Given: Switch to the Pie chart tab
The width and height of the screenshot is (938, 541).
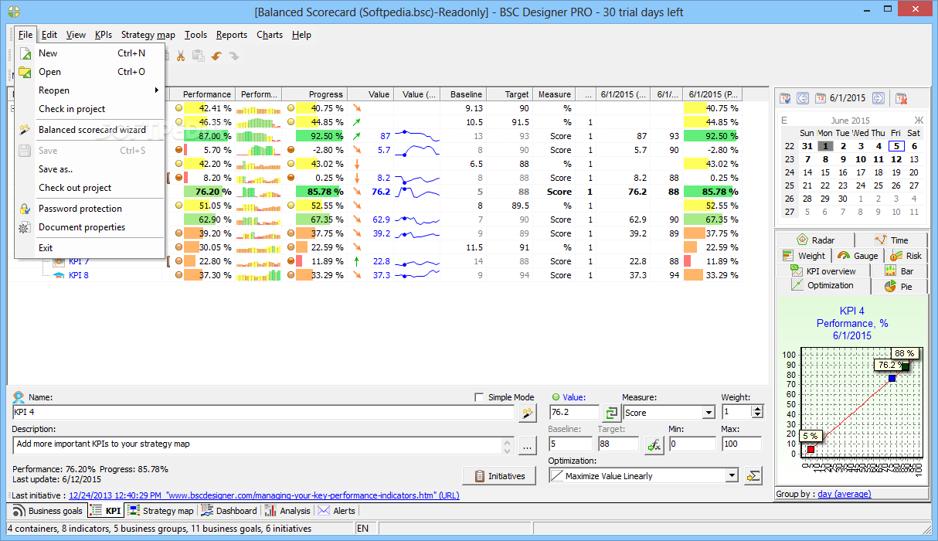Looking at the screenshot, I should coord(899,287).
